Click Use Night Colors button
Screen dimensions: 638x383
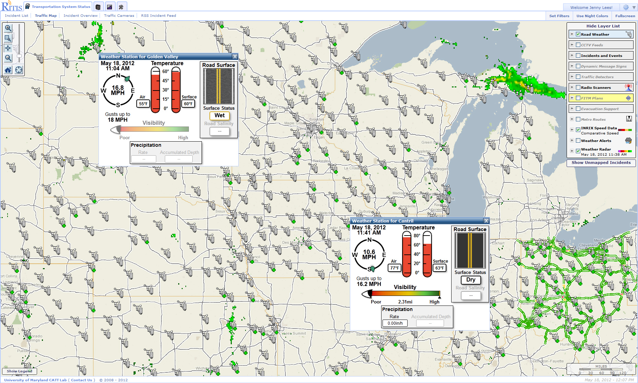tap(592, 16)
